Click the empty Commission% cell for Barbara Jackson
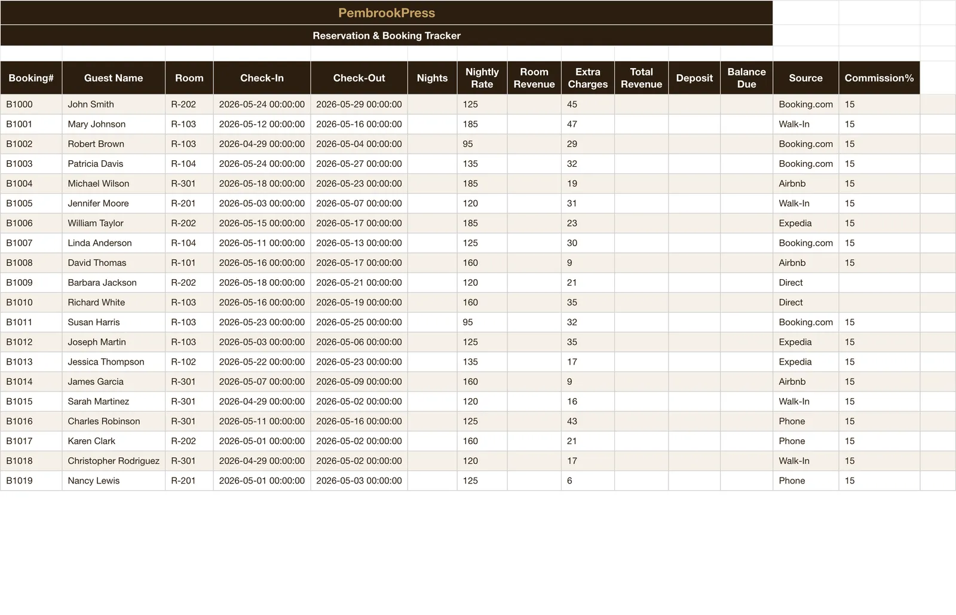 click(879, 283)
